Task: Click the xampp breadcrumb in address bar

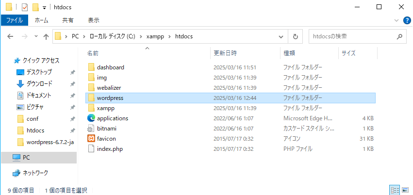Action: pyautogui.click(x=155, y=36)
